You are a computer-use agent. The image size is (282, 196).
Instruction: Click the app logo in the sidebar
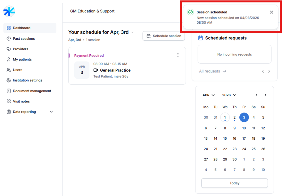9,12
